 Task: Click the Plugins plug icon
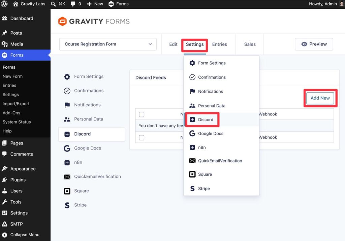click(x=5, y=180)
